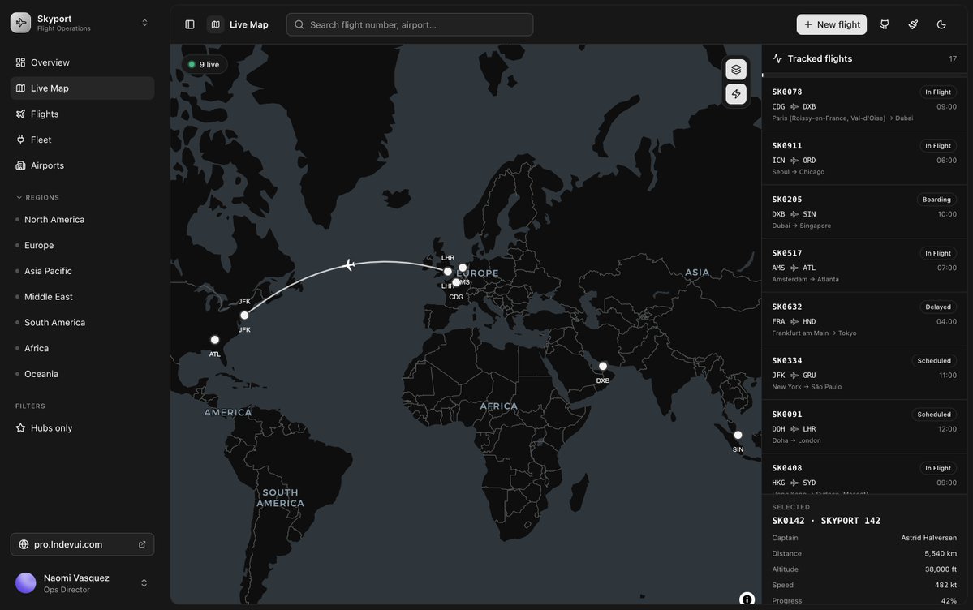Open flight SK0205 DXB to SIN
Viewport: 973px width, 610px height.
click(x=863, y=213)
